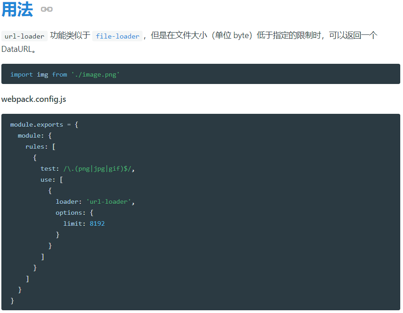
Task: Click the './image.png' string in import line
Action: (95, 74)
